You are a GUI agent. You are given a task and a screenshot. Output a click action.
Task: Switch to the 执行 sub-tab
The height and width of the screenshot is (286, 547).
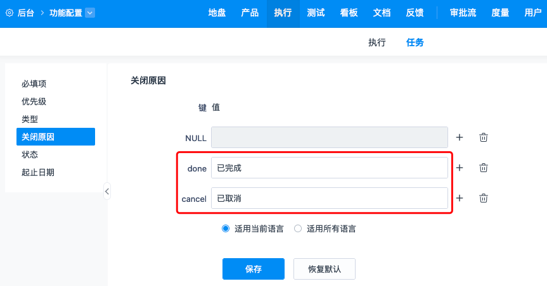[x=377, y=42]
